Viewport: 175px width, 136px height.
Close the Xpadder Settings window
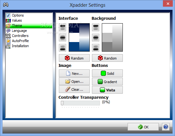coord(168,4)
